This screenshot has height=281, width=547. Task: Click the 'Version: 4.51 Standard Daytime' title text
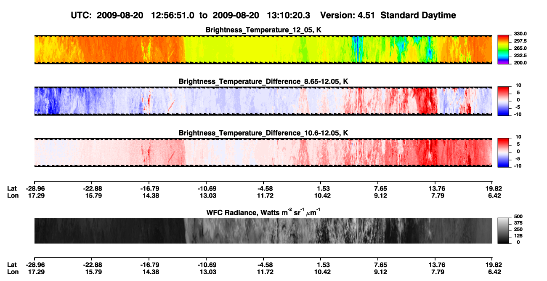pyautogui.click(x=388, y=16)
